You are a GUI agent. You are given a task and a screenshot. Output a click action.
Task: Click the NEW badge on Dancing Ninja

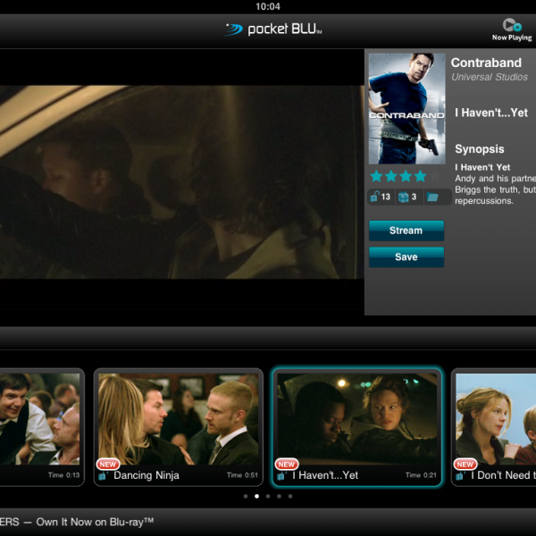(108, 465)
